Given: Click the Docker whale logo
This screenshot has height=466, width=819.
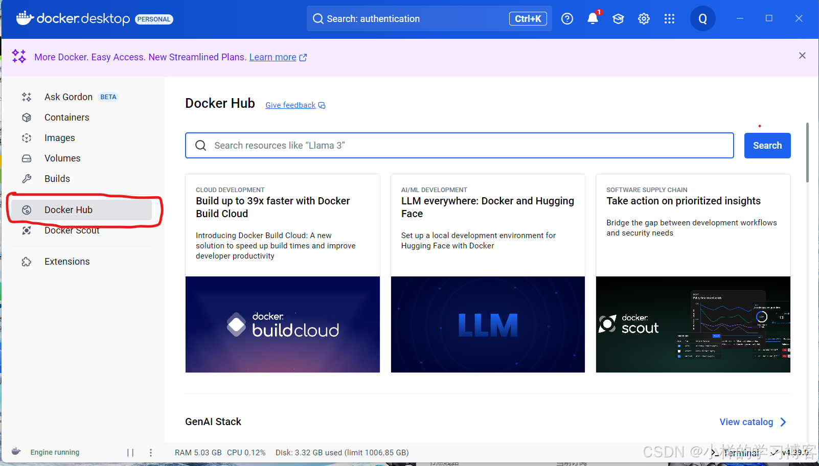Looking at the screenshot, I should pos(25,18).
